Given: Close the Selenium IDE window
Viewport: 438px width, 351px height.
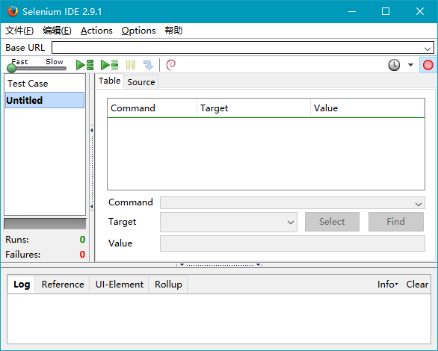Looking at the screenshot, I should click(x=420, y=11).
